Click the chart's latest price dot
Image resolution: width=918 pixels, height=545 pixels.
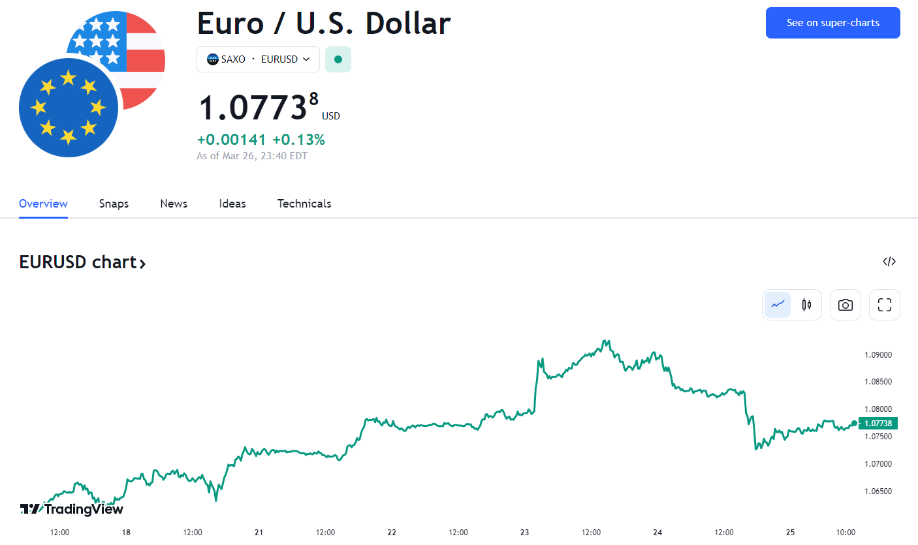click(x=854, y=423)
